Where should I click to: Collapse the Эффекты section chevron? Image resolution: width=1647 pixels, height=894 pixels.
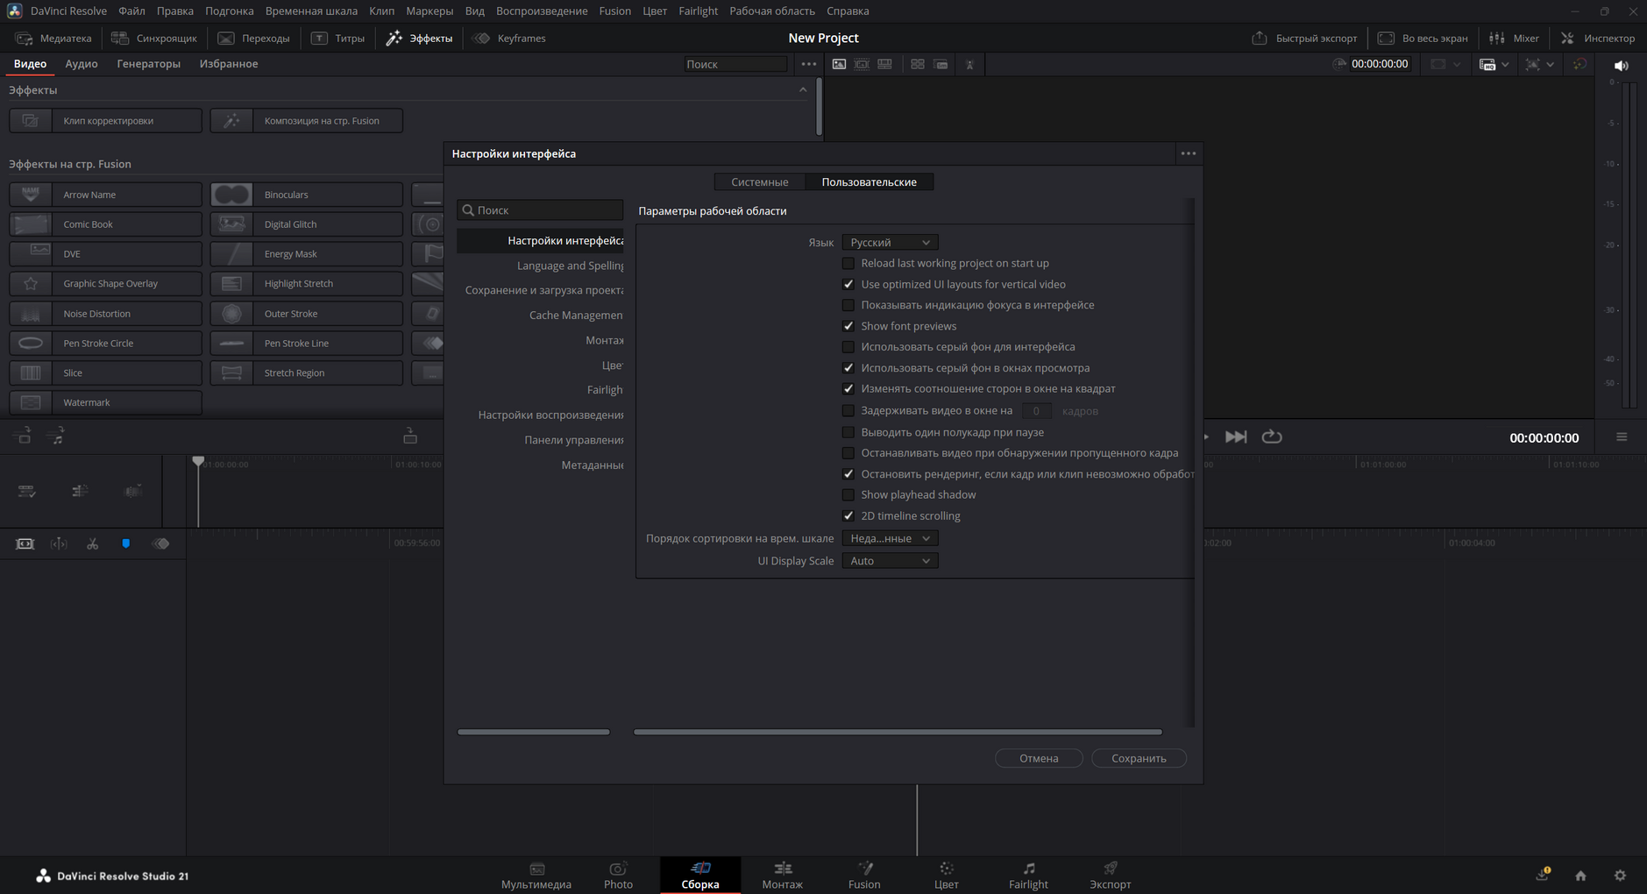pyautogui.click(x=803, y=89)
